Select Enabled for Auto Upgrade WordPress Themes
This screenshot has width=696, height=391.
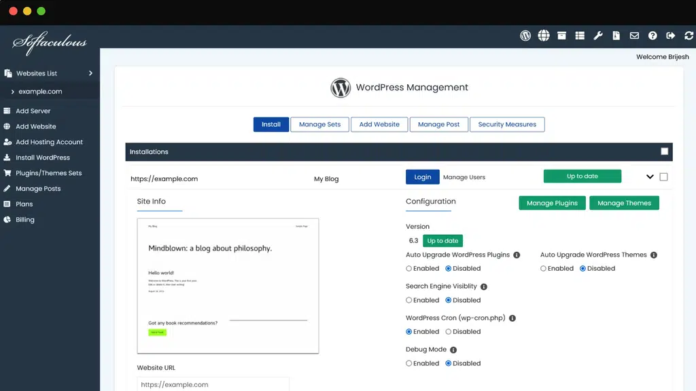click(543, 269)
